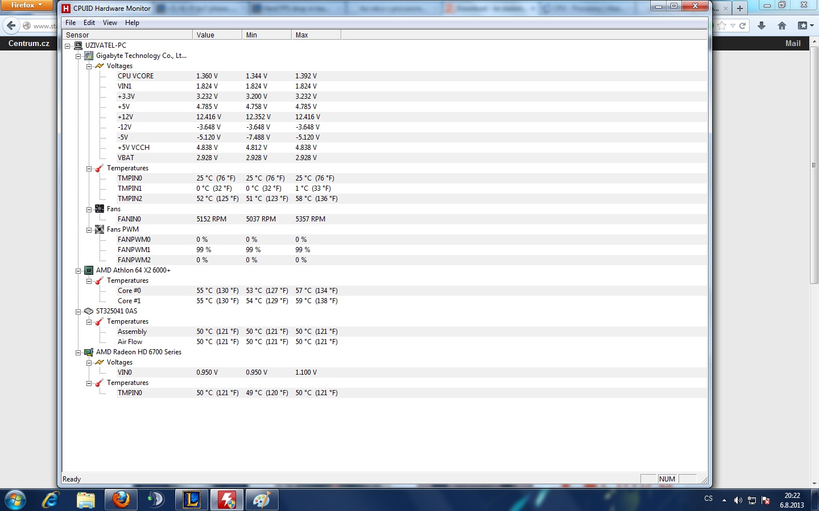
Task: Show hidden system tray icons
Action: coord(724,500)
